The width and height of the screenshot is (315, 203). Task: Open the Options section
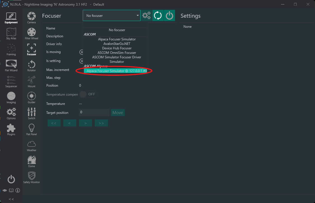11,114
